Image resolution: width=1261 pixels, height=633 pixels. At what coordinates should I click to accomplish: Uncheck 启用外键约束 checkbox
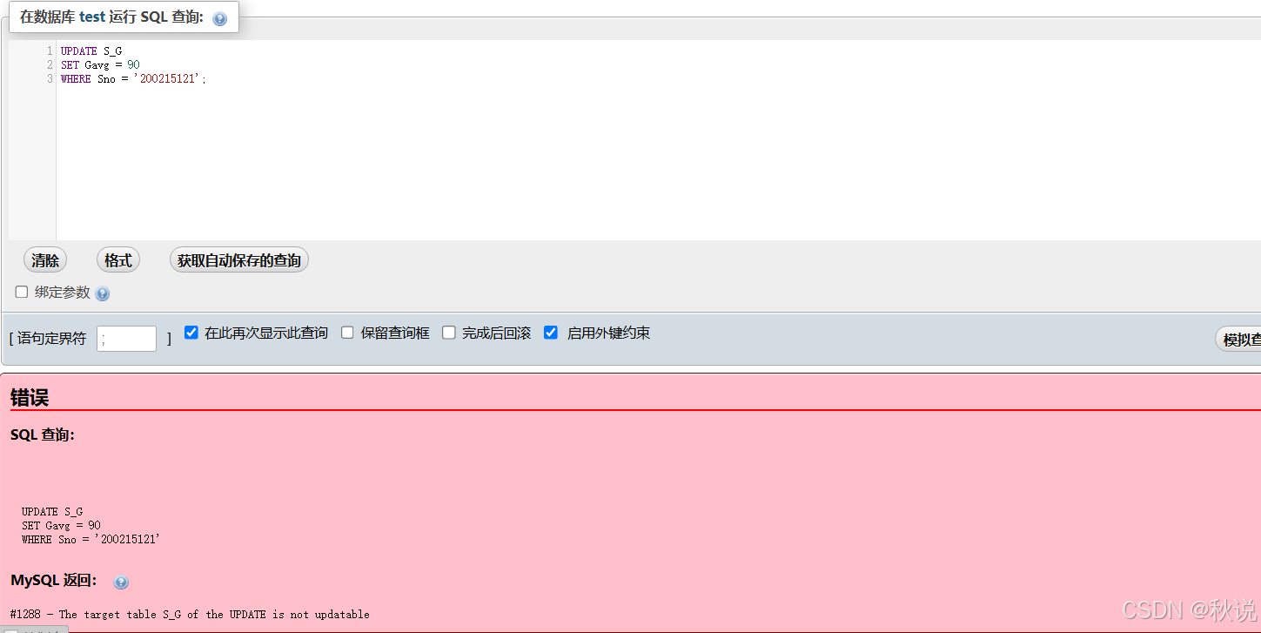551,333
